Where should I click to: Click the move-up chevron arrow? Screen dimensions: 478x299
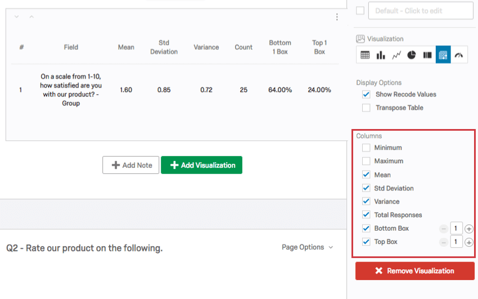(31, 17)
